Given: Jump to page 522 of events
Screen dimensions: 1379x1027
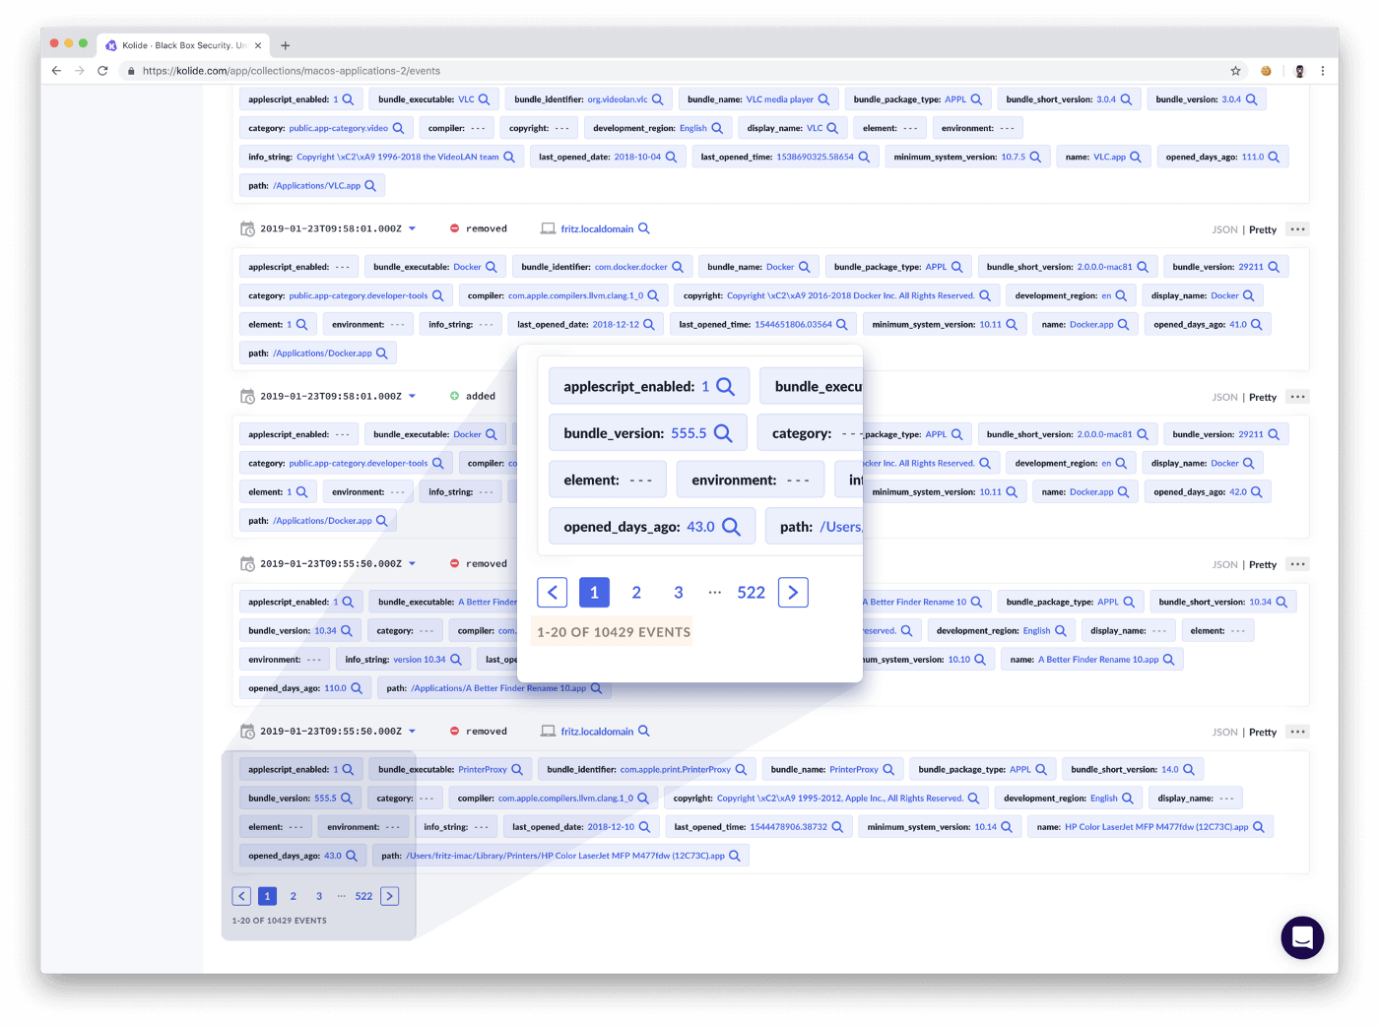Looking at the screenshot, I should point(751,592).
